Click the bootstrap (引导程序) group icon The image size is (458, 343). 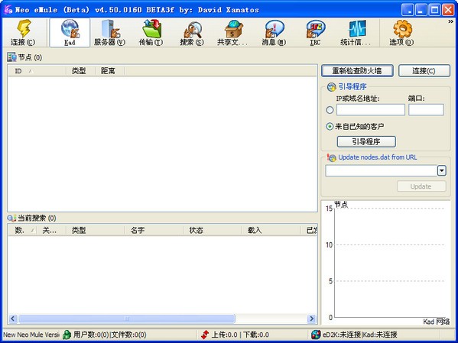(x=332, y=86)
